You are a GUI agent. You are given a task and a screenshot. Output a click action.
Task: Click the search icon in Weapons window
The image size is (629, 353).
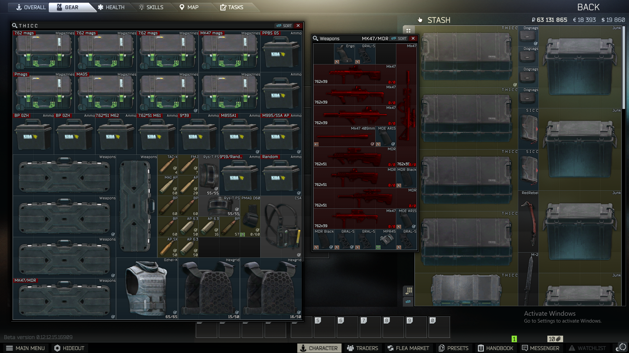coord(316,38)
